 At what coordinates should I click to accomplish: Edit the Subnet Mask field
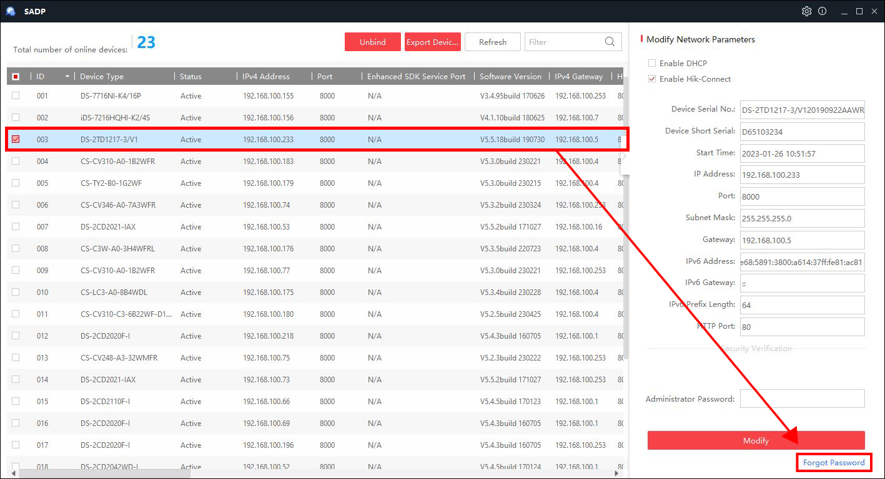[802, 218]
